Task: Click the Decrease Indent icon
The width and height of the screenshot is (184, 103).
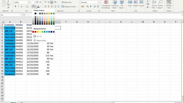Action: tap(55, 7)
